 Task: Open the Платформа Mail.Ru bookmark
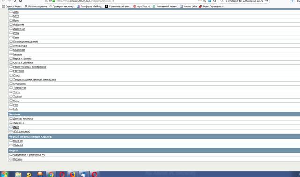click(90, 6)
